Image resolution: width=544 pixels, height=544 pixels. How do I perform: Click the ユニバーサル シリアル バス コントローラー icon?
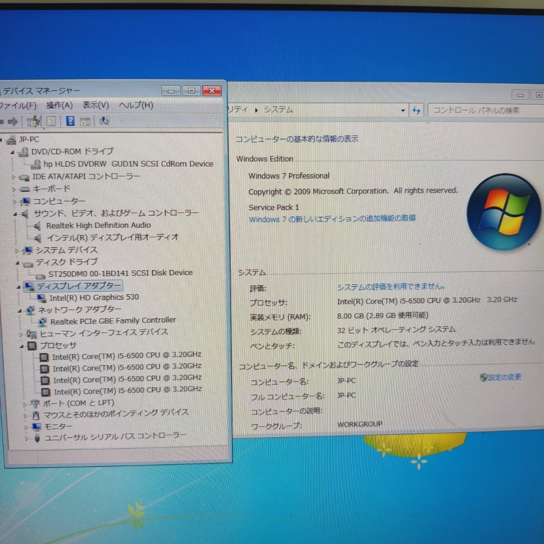tap(37, 438)
